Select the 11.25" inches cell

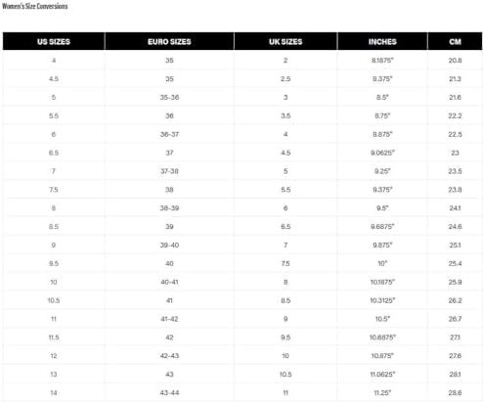pyautogui.click(x=382, y=392)
